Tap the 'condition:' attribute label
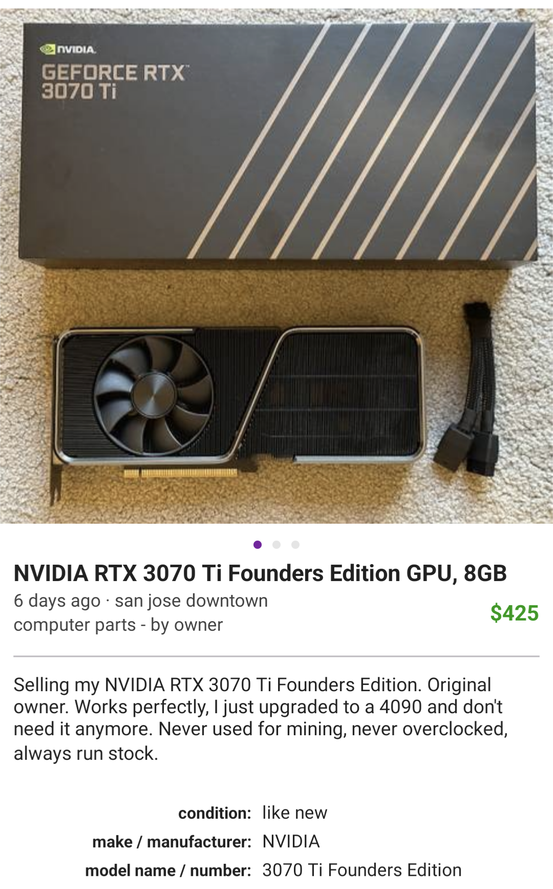Image resolution: width=553 pixels, height=889 pixels. 215,813
